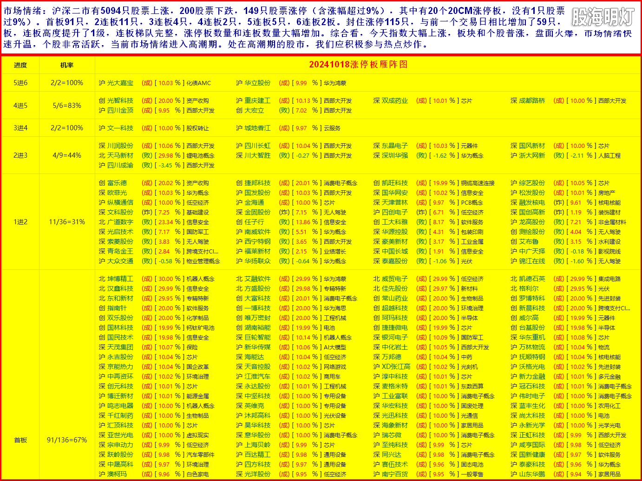Click stock name 广道数字

(x=120, y=222)
